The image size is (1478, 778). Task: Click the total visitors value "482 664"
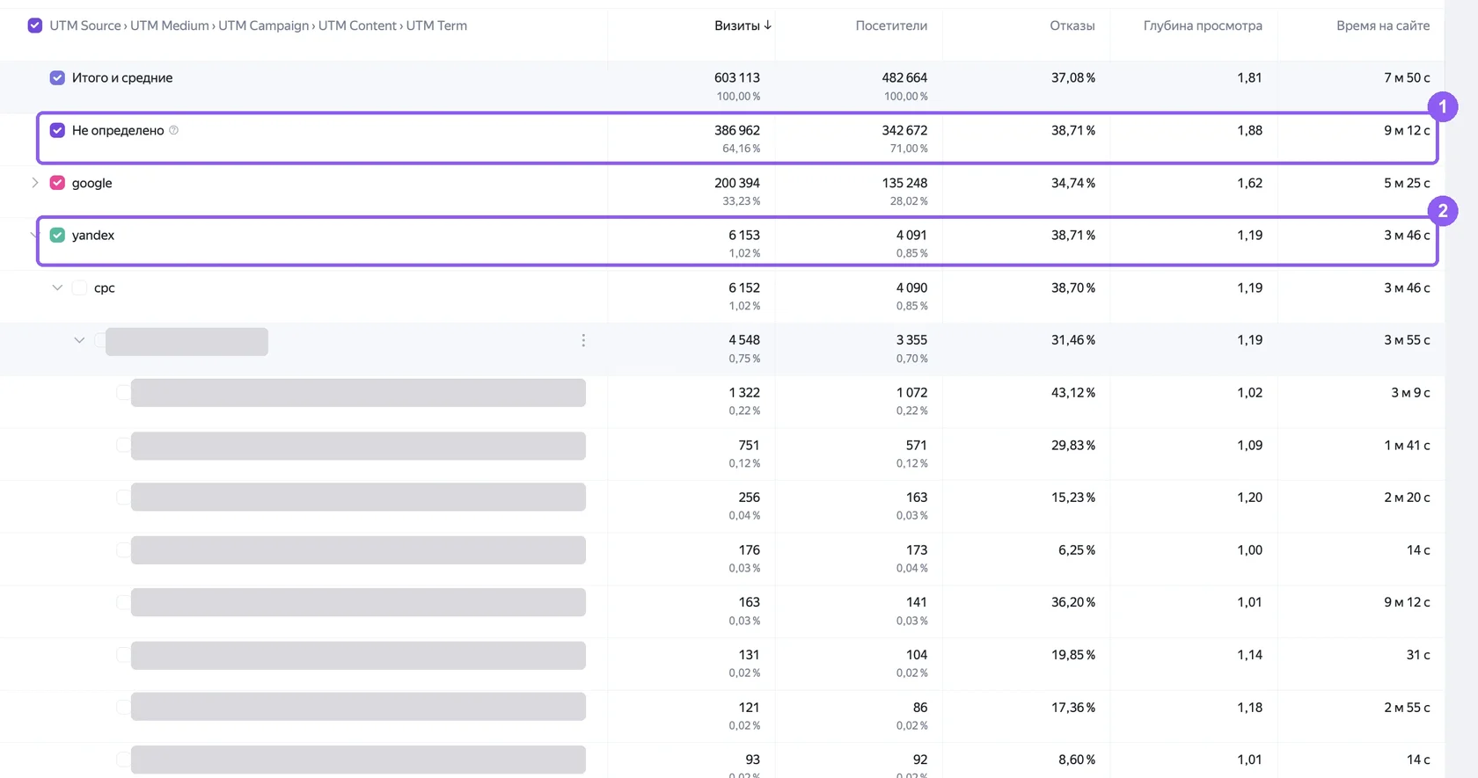(904, 77)
